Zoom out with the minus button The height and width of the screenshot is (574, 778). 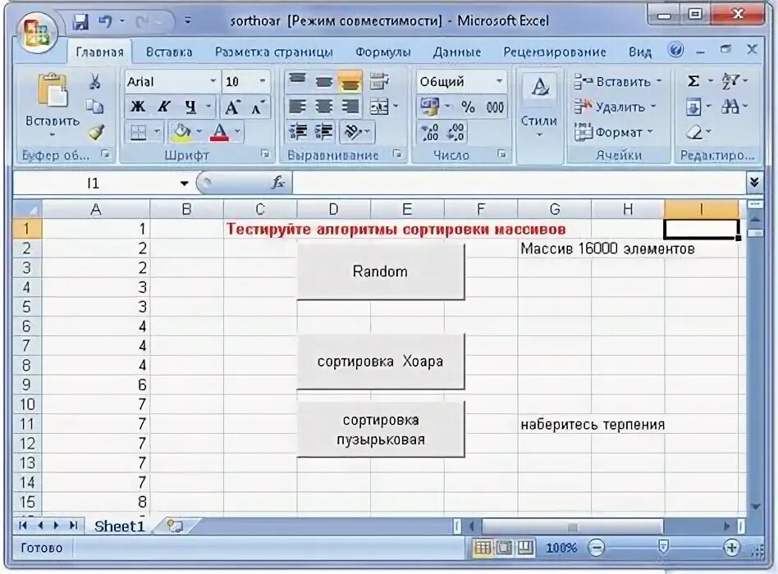(x=596, y=548)
